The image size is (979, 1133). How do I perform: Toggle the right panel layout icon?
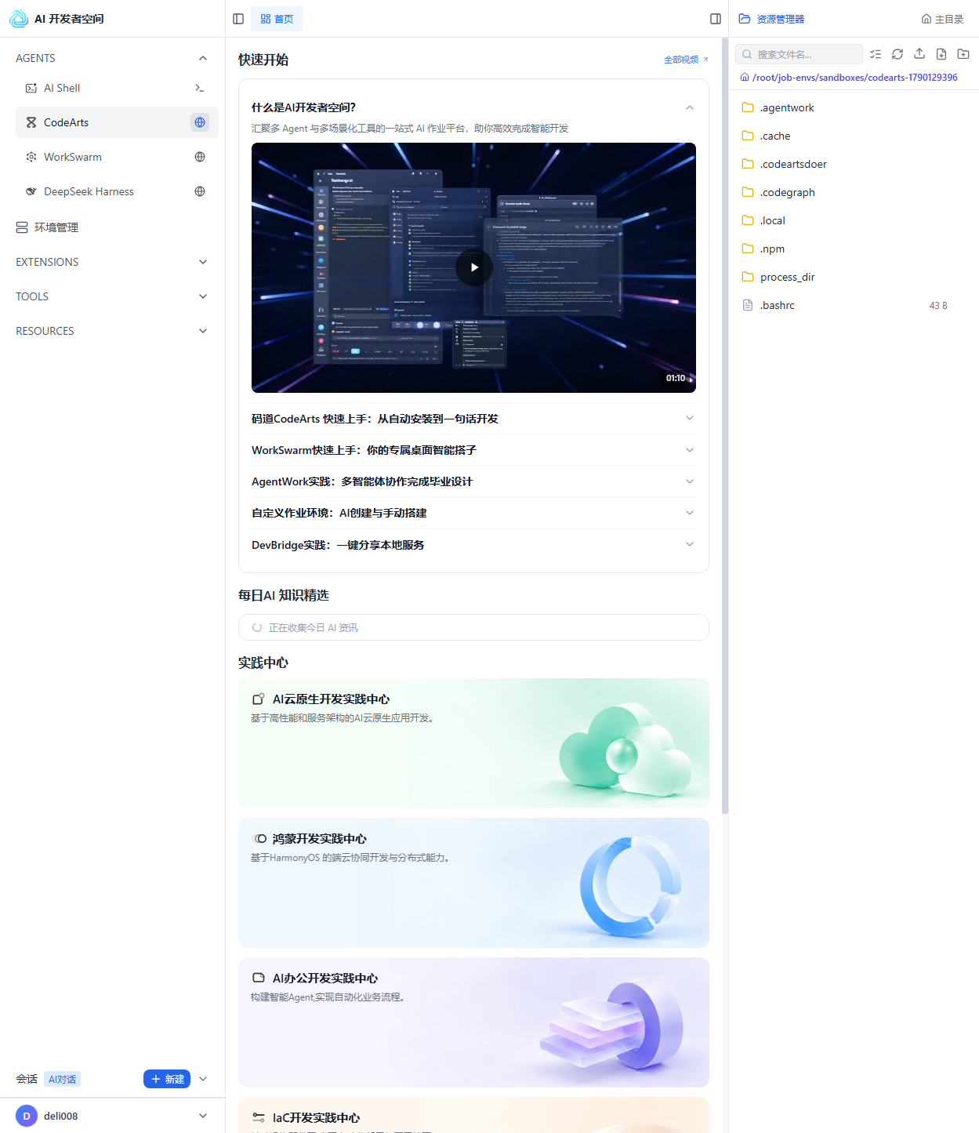[716, 19]
